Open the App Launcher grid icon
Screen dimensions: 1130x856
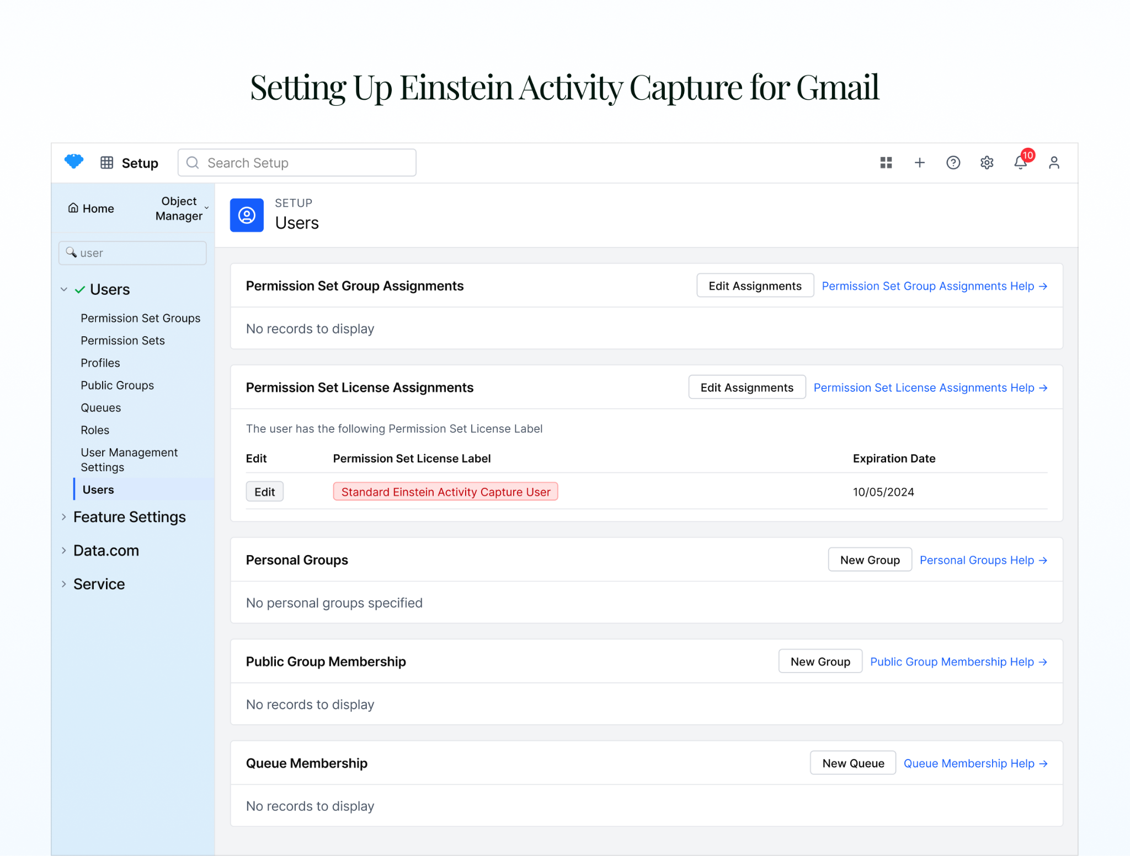[x=106, y=163]
